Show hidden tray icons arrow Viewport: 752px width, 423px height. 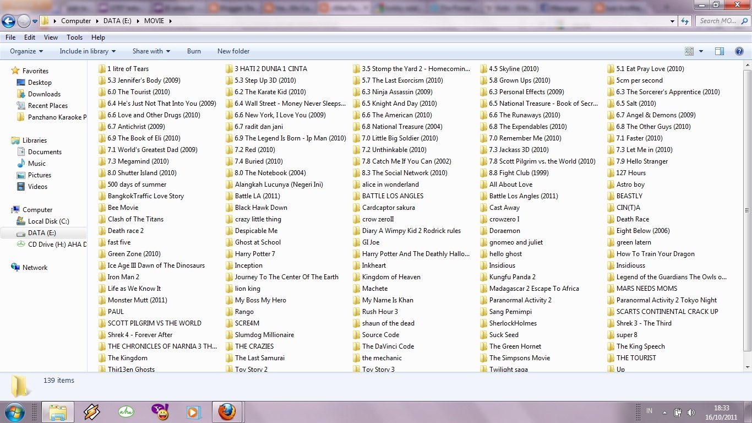(665, 412)
